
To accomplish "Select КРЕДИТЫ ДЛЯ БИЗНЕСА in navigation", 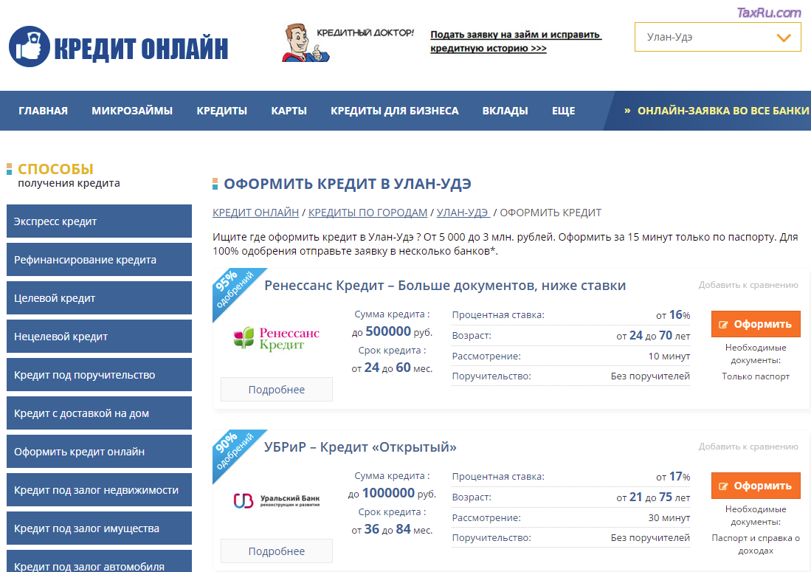I will (394, 111).
